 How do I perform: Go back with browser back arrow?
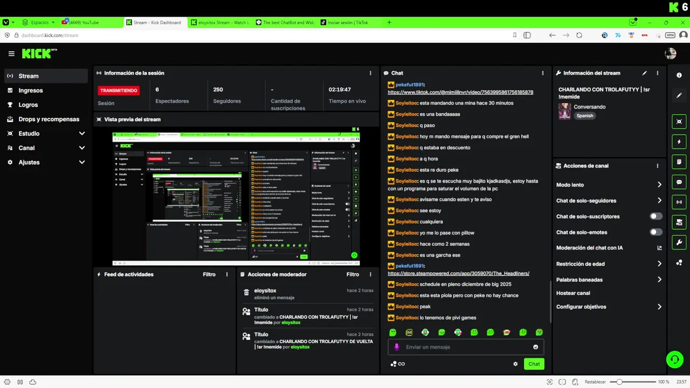pos(552,35)
